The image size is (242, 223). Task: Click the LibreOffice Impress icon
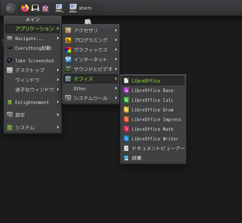coord(126,119)
